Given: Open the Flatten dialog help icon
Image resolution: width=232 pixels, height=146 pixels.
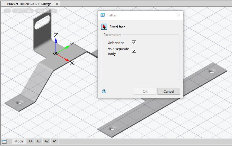Looking at the screenshot, I should pos(104,91).
